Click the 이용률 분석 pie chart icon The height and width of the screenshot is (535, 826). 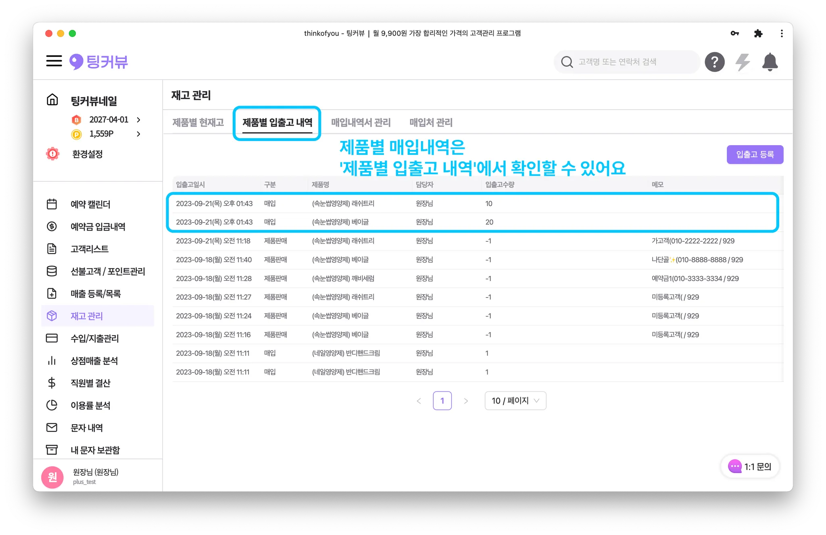(x=52, y=405)
